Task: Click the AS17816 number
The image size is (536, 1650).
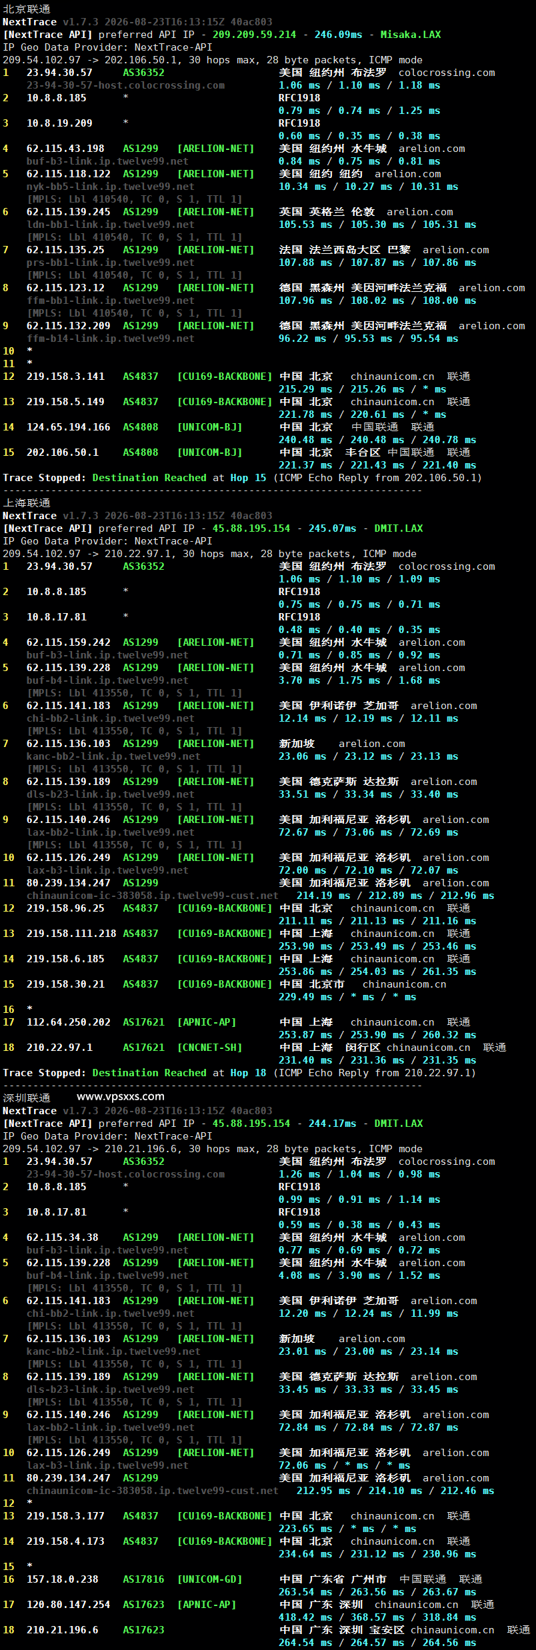Action: pos(143,1579)
